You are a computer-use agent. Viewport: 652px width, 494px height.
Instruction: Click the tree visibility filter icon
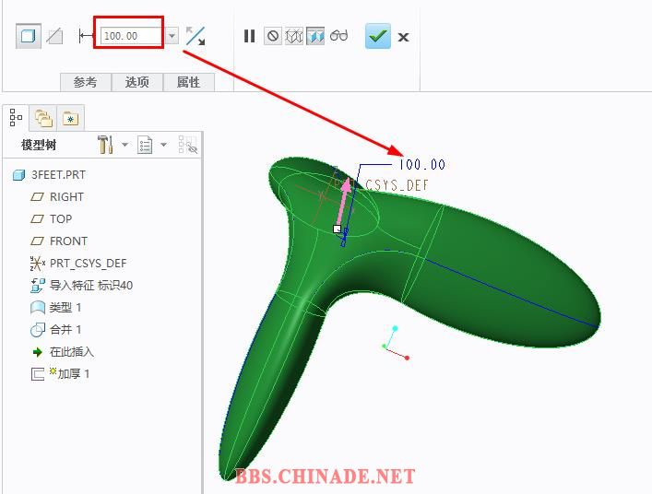[x=187, y=145]
